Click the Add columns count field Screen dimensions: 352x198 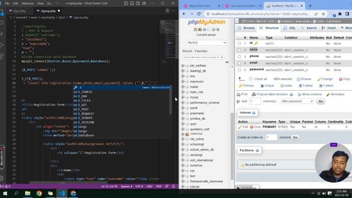(x=255, y=101)
